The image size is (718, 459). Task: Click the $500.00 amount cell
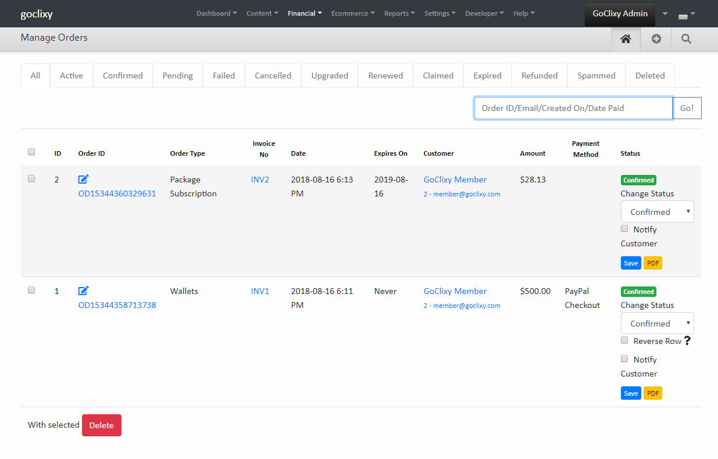535,291
